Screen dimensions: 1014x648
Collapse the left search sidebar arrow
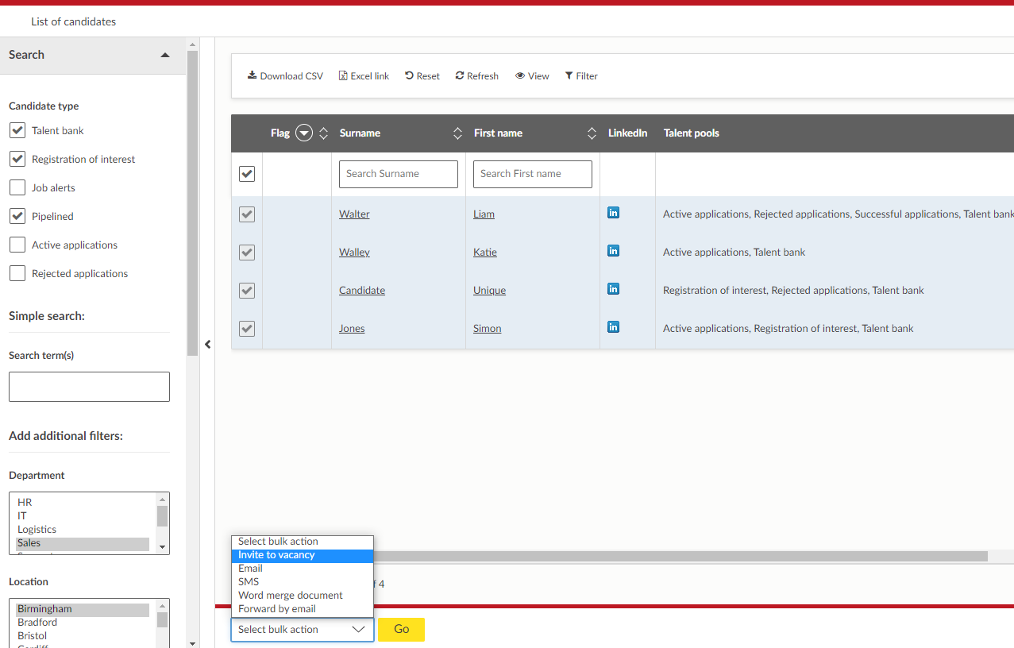tap(208, 344)
